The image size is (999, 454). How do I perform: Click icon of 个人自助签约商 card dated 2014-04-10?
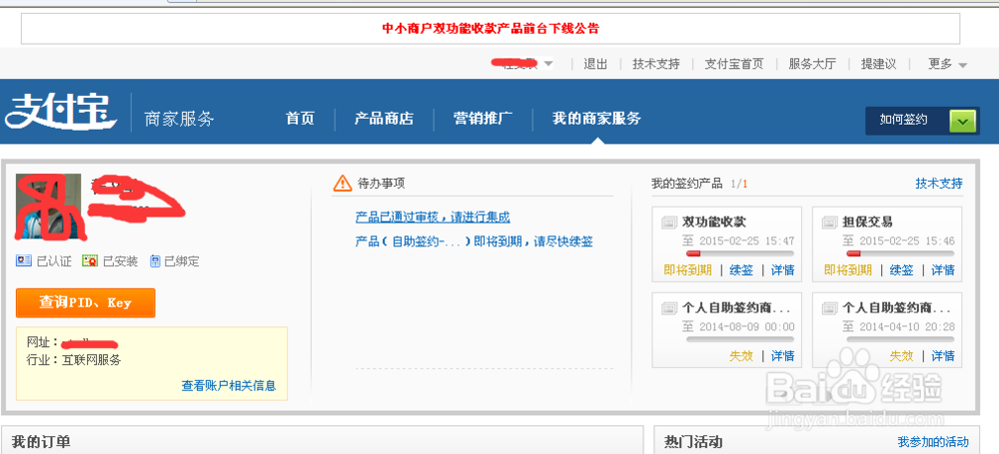click(x=829, y=308)
